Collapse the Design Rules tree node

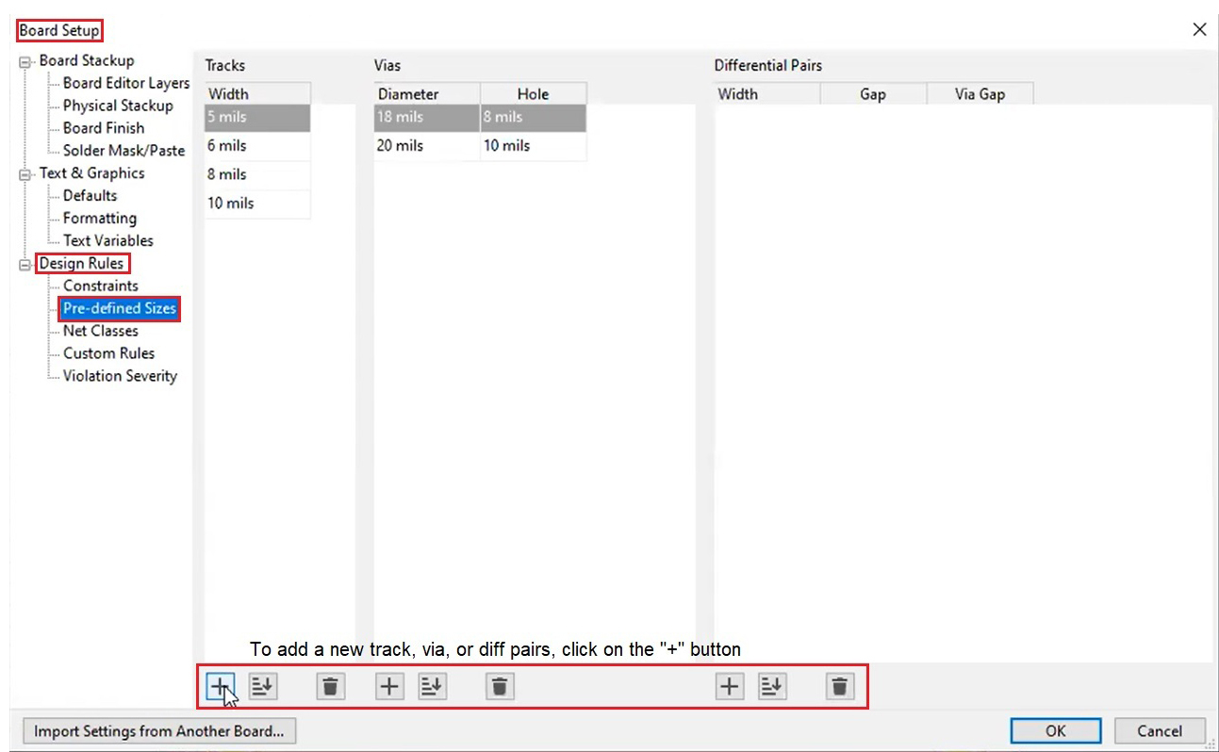[x=25, y=265]
